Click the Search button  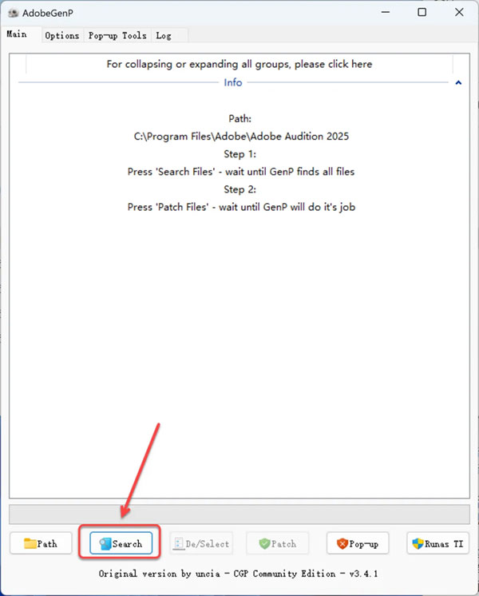click(x=121, y=543)
